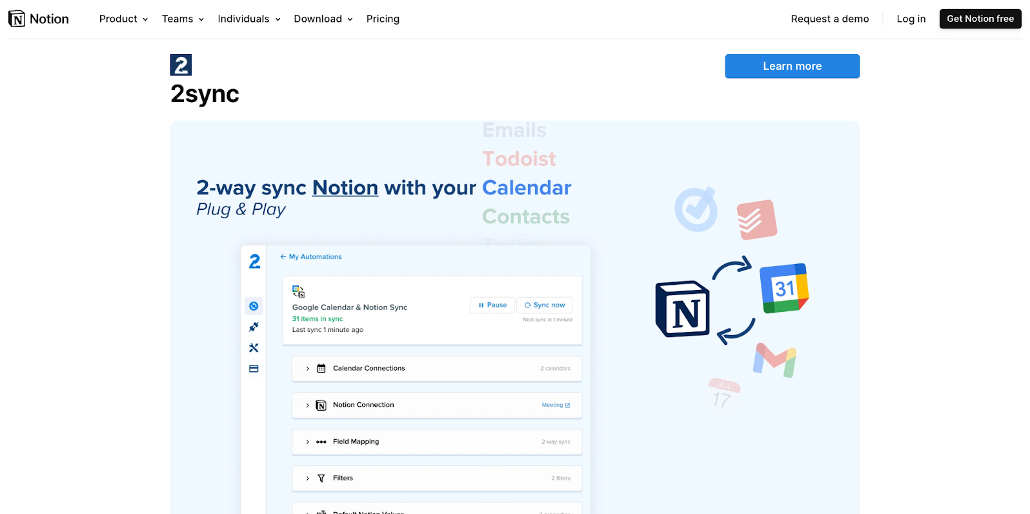Select the highlighted sync icon in the sidebar

point(254,306)
